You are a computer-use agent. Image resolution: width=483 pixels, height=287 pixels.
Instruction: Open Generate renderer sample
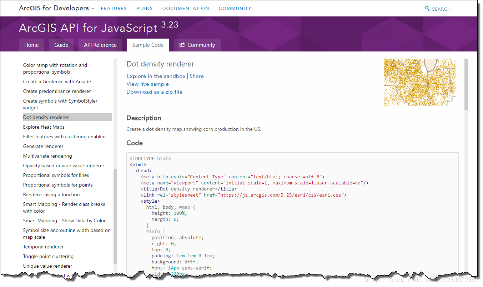pos(43,146)
